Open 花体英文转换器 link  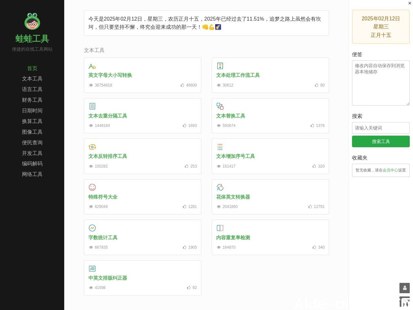tap(233, 197)
